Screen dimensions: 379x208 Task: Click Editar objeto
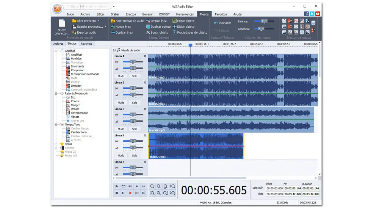click(183, 21)
